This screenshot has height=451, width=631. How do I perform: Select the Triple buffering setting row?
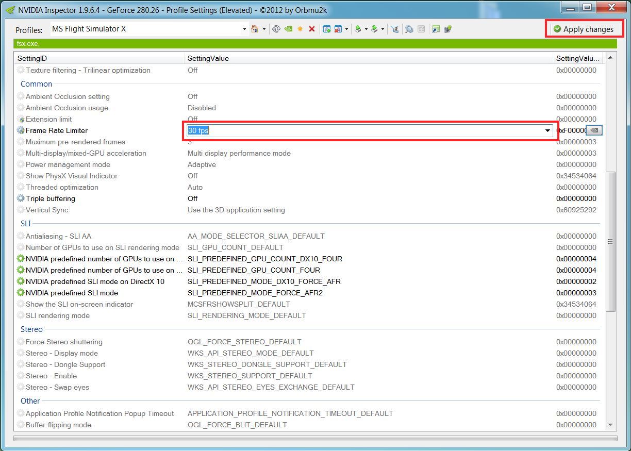(x=308, y=198)
